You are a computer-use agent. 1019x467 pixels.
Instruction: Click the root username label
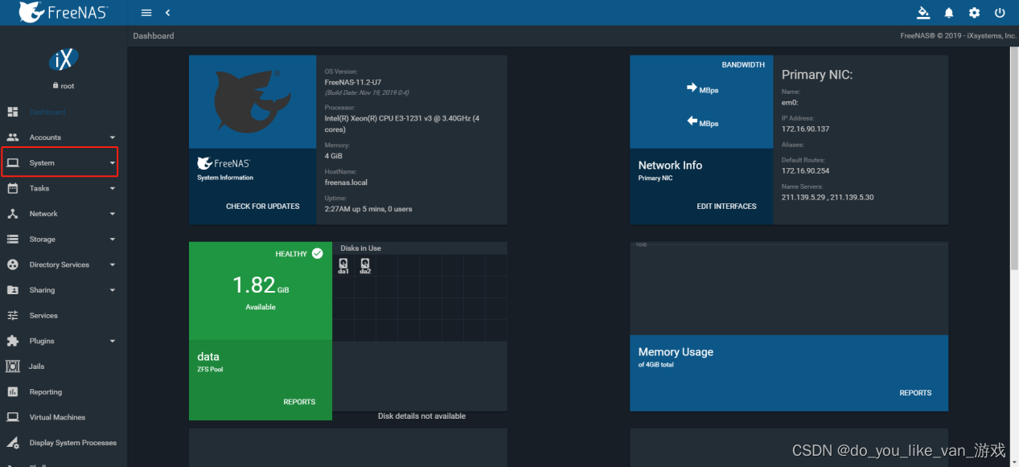click(x=68, y=86)
